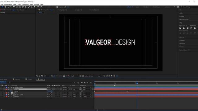This screenshot has width=198, height=111.
Task: Switch to the Project panel tab
Action: pos(22,10)
